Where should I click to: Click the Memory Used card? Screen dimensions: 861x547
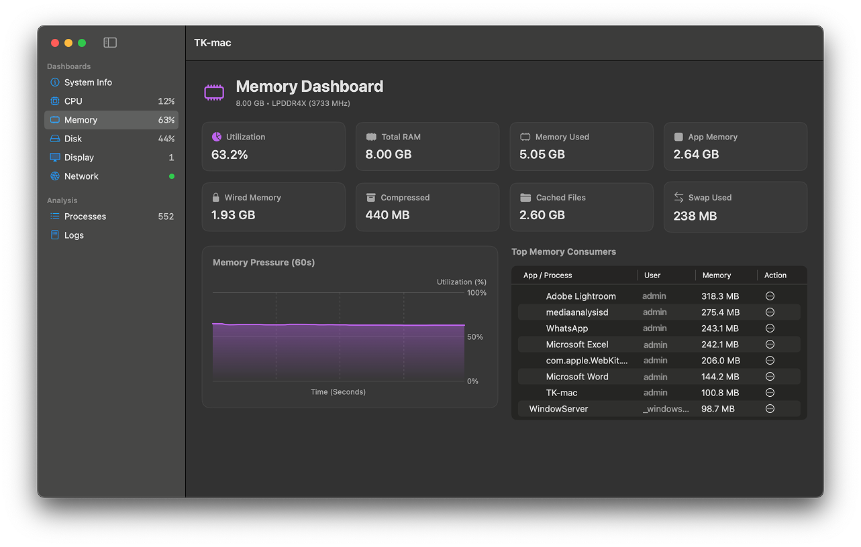pos(581,146)
